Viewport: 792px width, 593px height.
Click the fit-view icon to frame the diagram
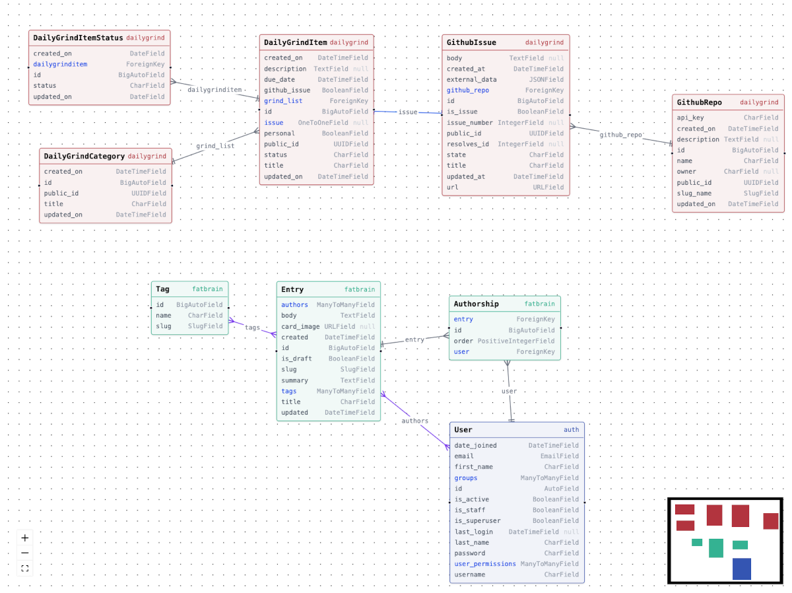click(x=24, y=568)
